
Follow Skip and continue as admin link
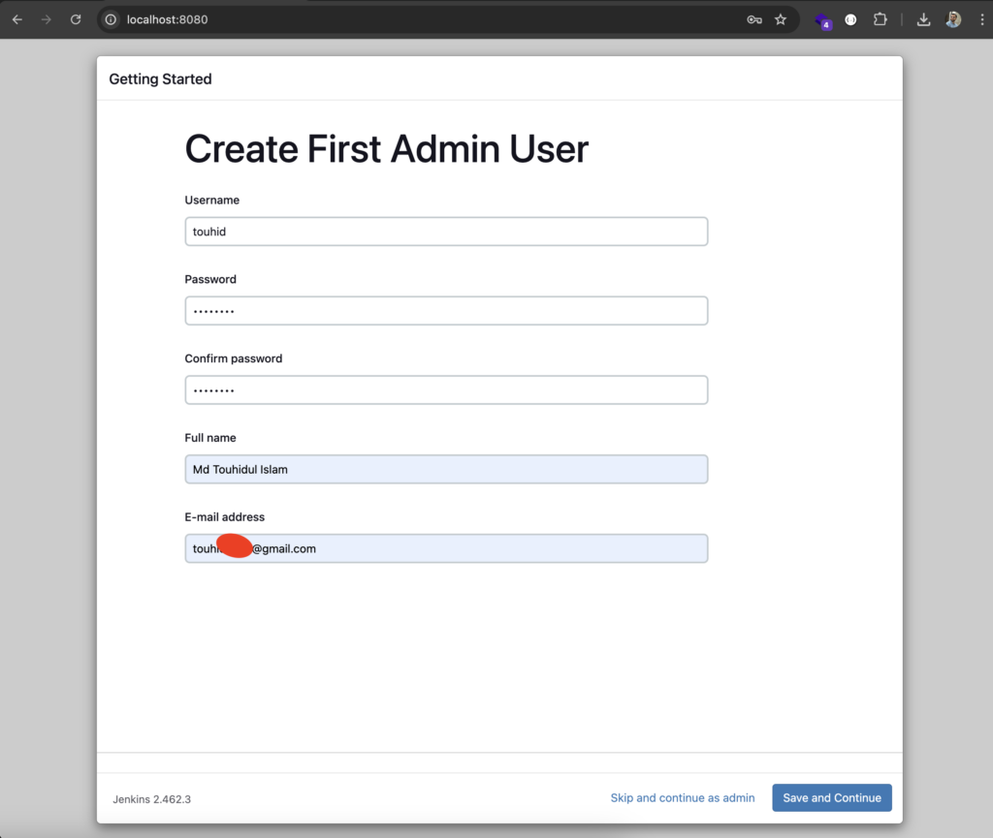(x=682, y=797)
